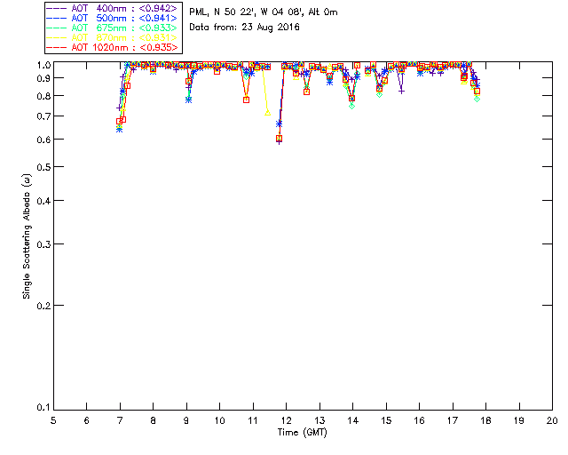This screenshot has height=455, width=568.
Task: Click the 'Single Scattering Albedo' axis label
Action: click(27, 236)
